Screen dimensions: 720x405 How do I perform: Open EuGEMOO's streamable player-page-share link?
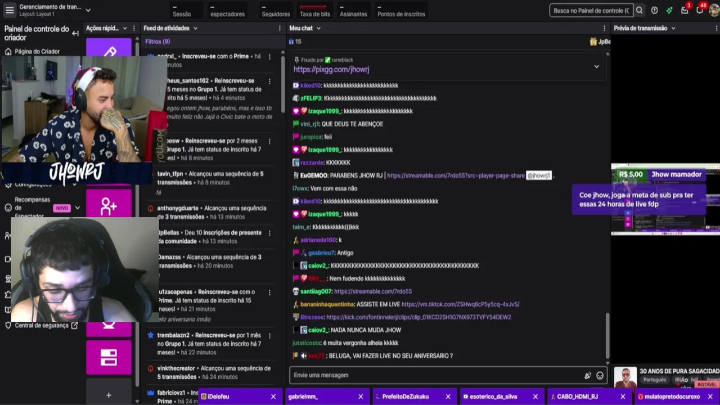456,175
